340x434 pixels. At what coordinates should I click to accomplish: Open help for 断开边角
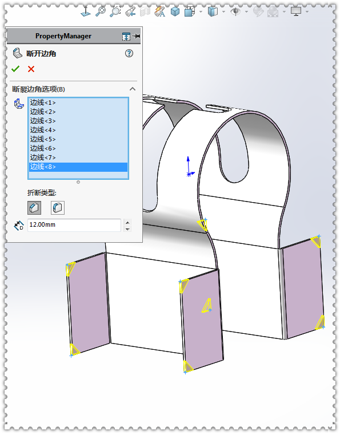[129, 53]
